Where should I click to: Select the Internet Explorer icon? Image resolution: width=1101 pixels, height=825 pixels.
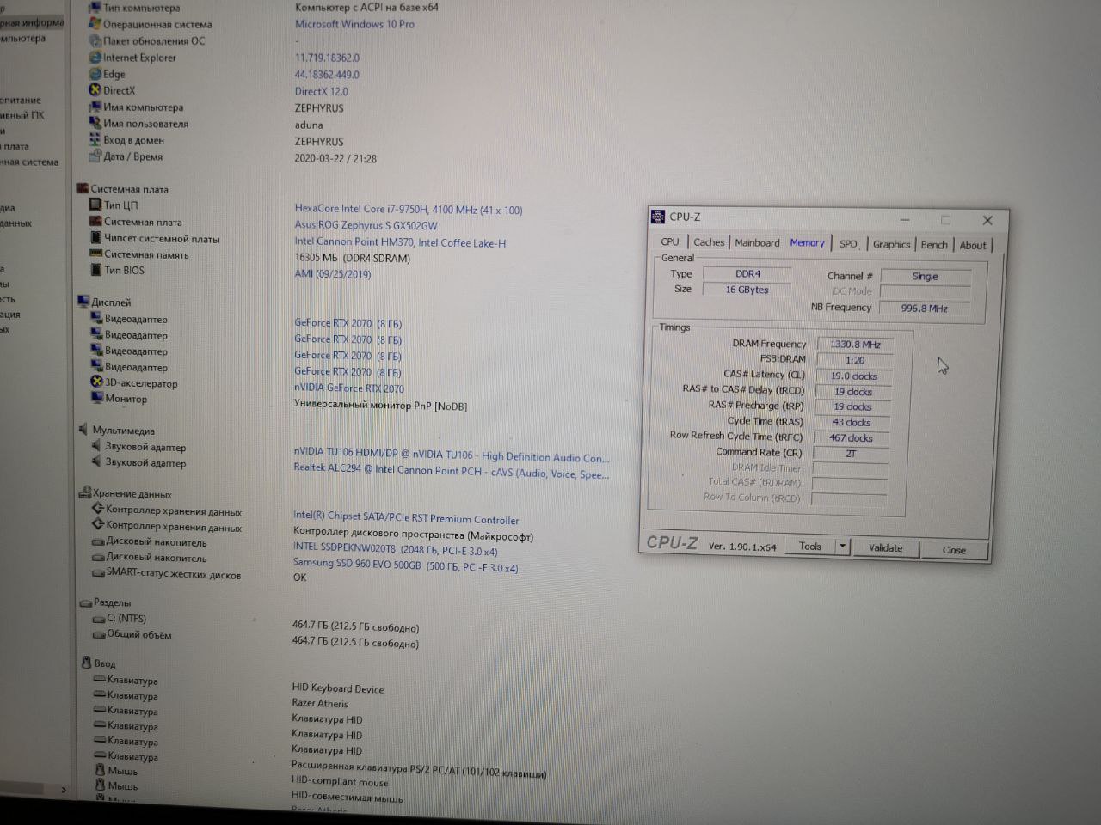point(95,57)
